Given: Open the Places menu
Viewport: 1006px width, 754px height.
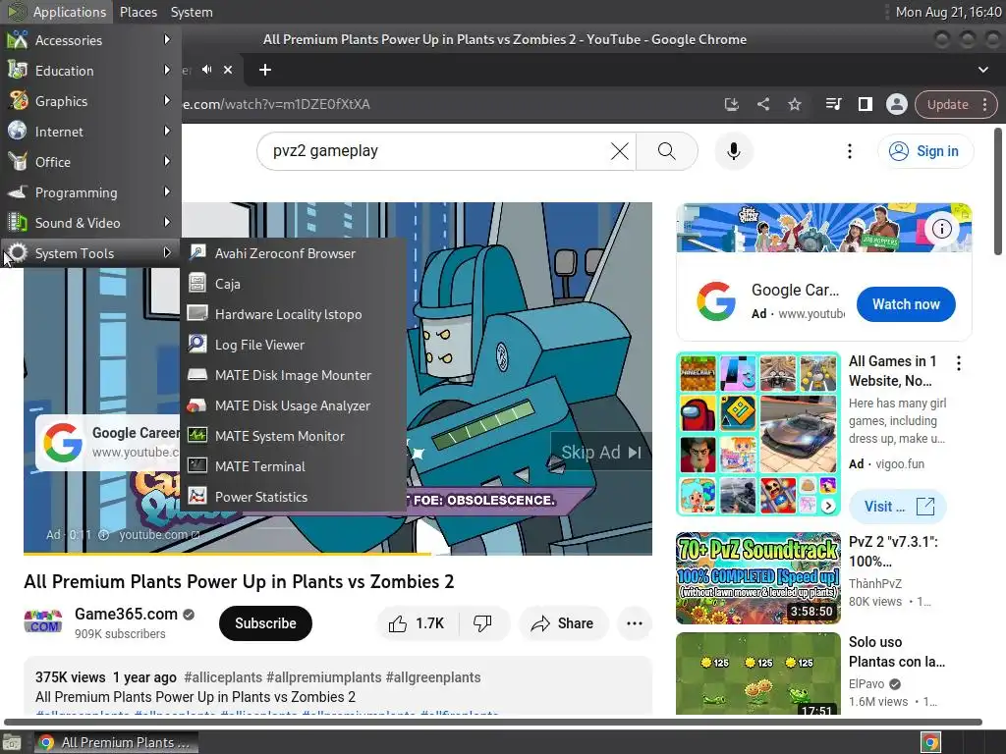Looking at the screenshot, I should pos(138,12).
